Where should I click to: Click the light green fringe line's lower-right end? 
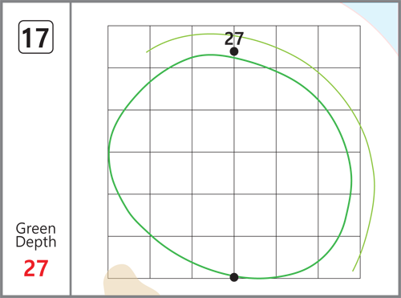pos(353,271)
